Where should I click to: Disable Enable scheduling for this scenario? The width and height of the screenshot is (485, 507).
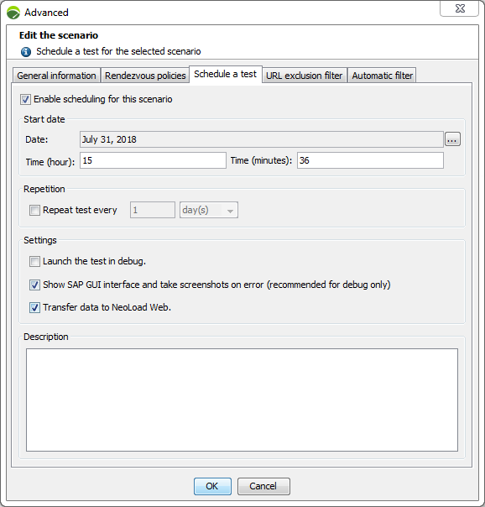tap(25, 99)
